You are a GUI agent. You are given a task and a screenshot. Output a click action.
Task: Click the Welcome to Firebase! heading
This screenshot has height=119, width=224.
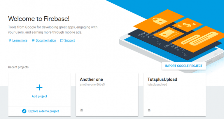(39, 19)
